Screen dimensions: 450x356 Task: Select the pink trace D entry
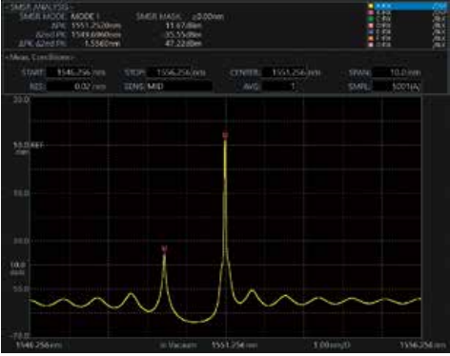click(407, 26)
